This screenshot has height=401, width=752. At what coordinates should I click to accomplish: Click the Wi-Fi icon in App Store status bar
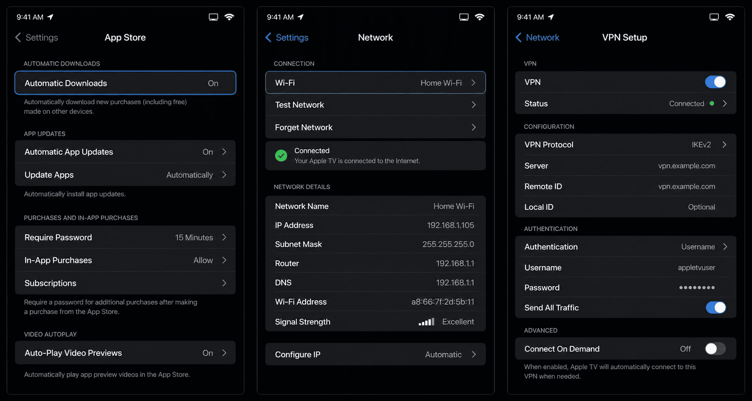pos(229,17)
